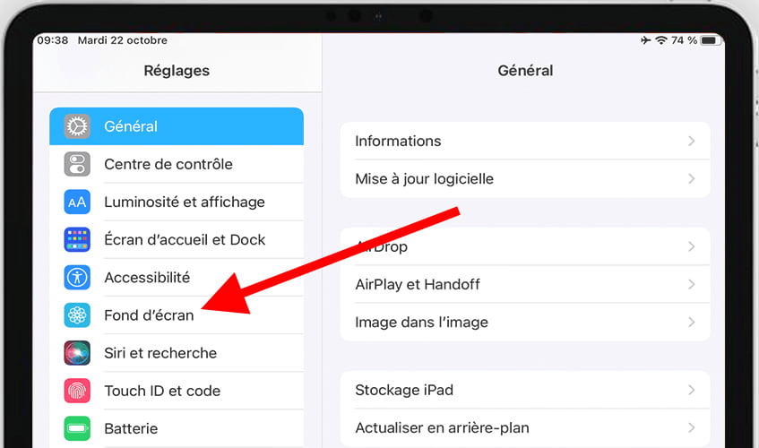Open Fond d'écran settings
Image resolution: width=759 pixels, height=448 pixels.
(x=177, y=315)
